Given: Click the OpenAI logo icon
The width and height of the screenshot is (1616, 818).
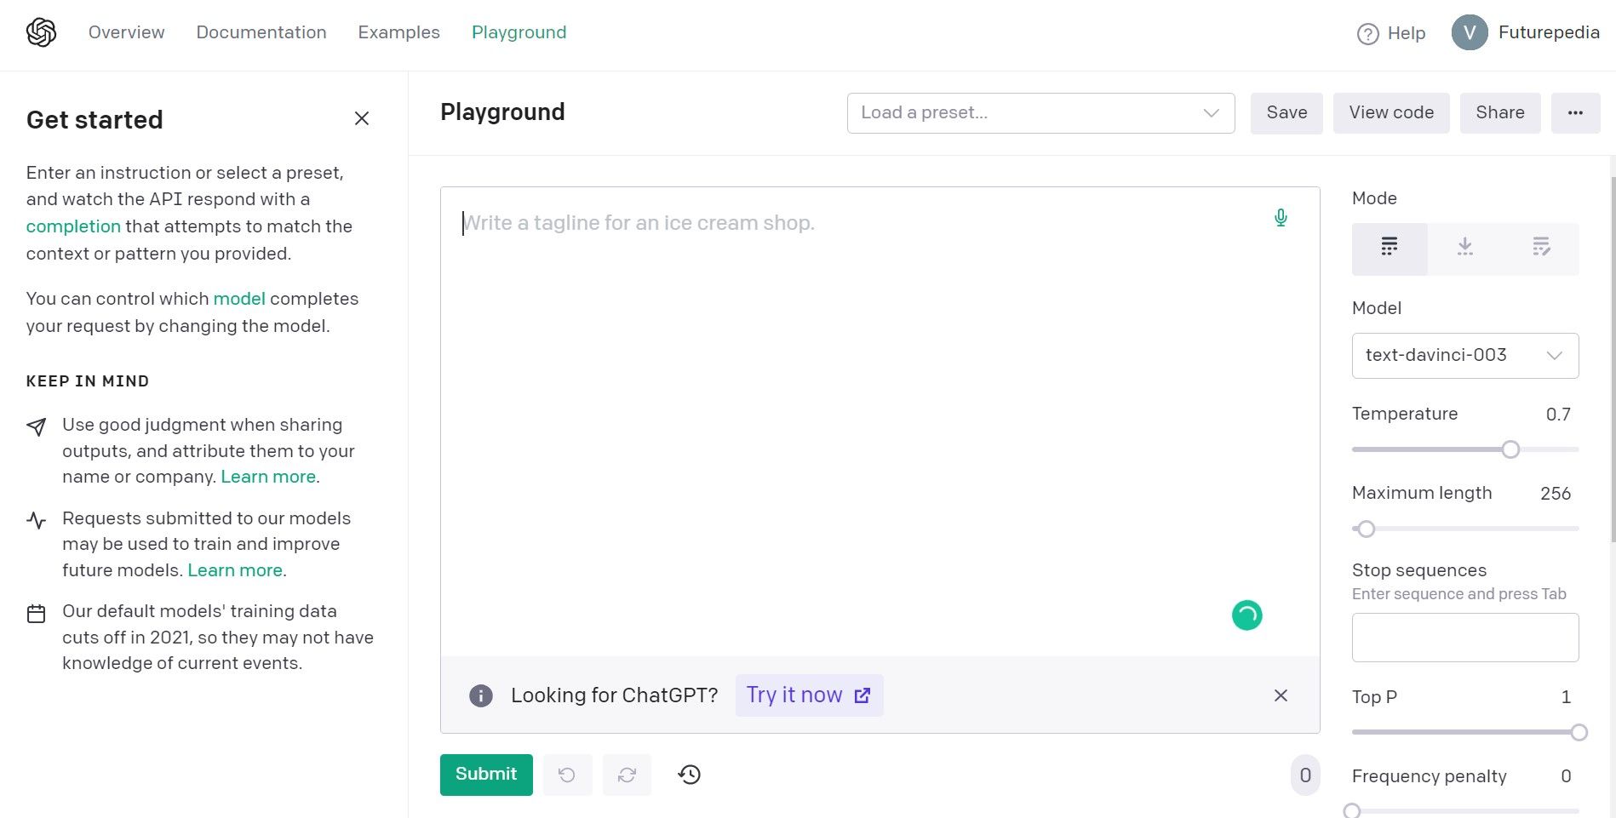Looking at the screenshot, I should click(x=41, y=32).
